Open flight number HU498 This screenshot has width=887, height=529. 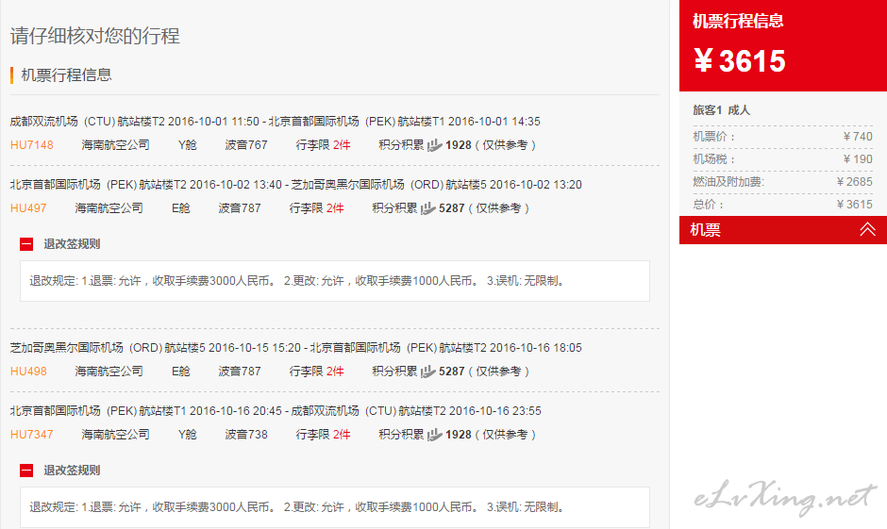(28, 372)
